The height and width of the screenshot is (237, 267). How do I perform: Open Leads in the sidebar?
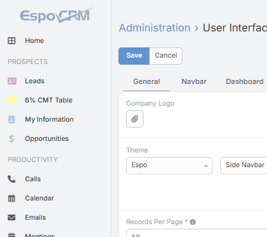coord(35,81)
